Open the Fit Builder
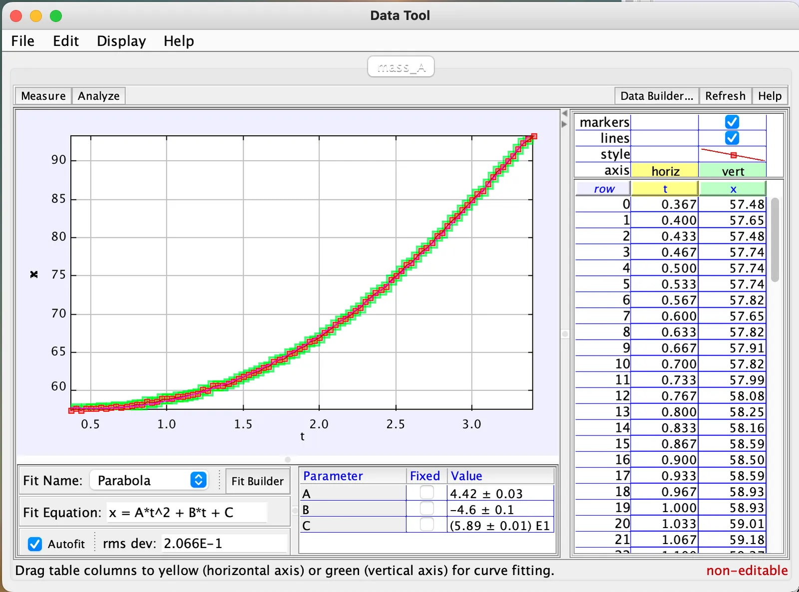The width and height of the screenshot is (799, 592). point(257,481)
